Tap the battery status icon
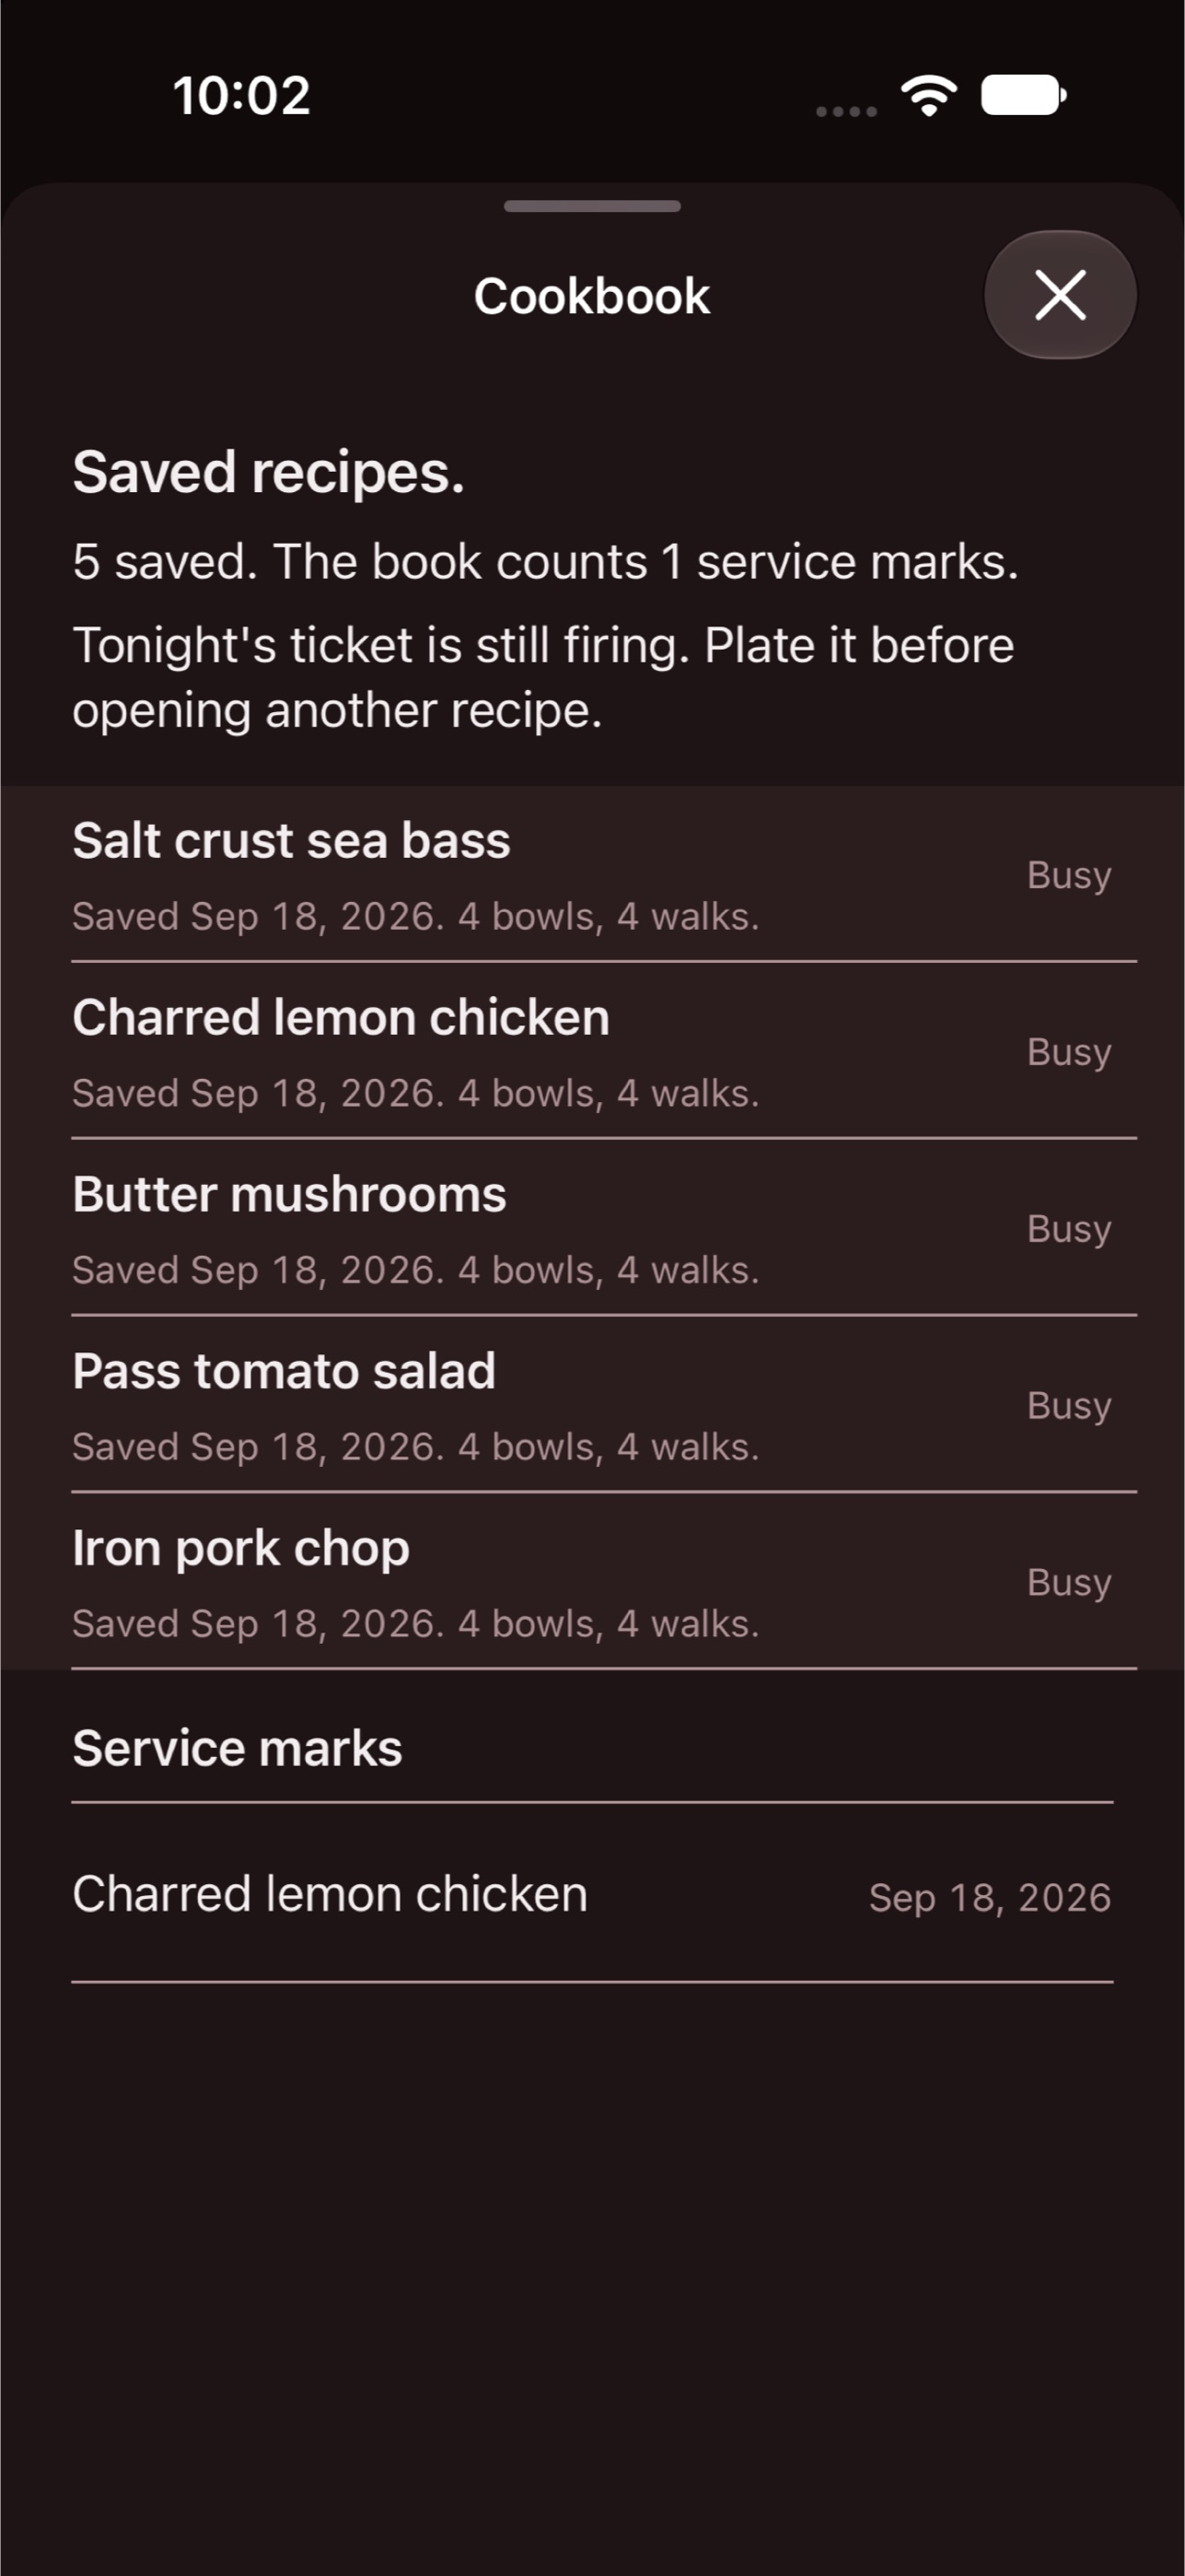This screenshot has width=1185, height=2576. pyautogui.click(x=1024, y=95)
